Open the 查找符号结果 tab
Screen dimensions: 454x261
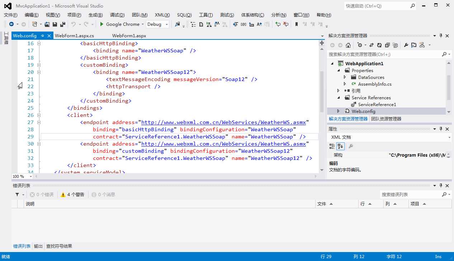pyautogui.click(x=59, y=246)
